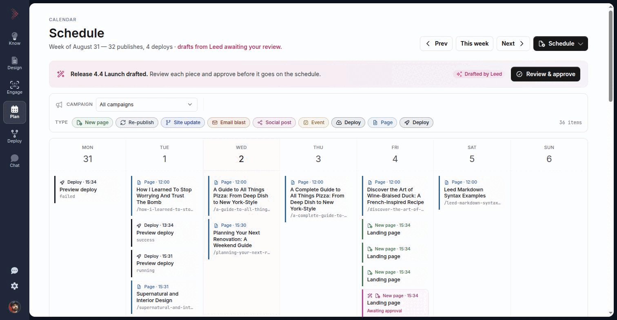
Task: Go to Engage in the sidebar
Action: point(15,88)
